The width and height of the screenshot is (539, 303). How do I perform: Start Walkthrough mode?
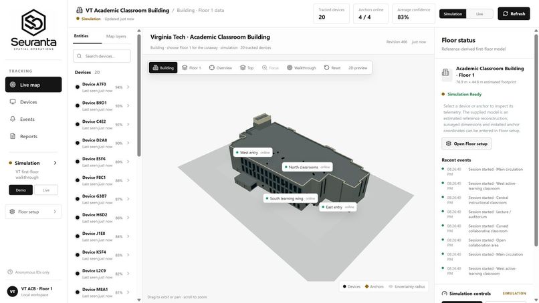[x=302, y=67]
